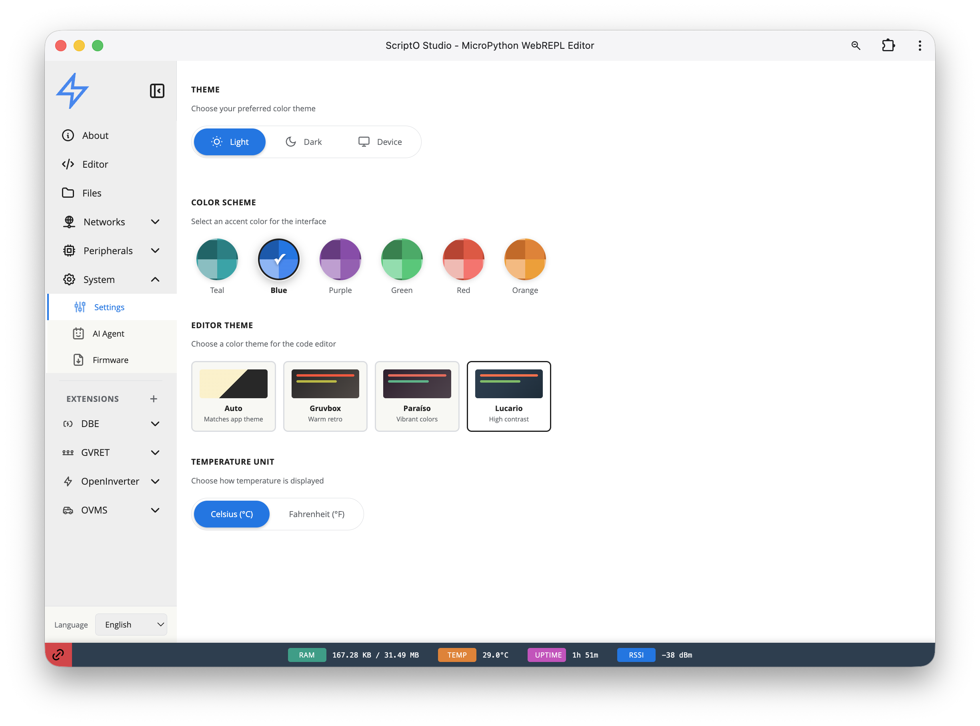Open the GVRET extension entry
Viewport: 980px width, 726px height.
96,452
